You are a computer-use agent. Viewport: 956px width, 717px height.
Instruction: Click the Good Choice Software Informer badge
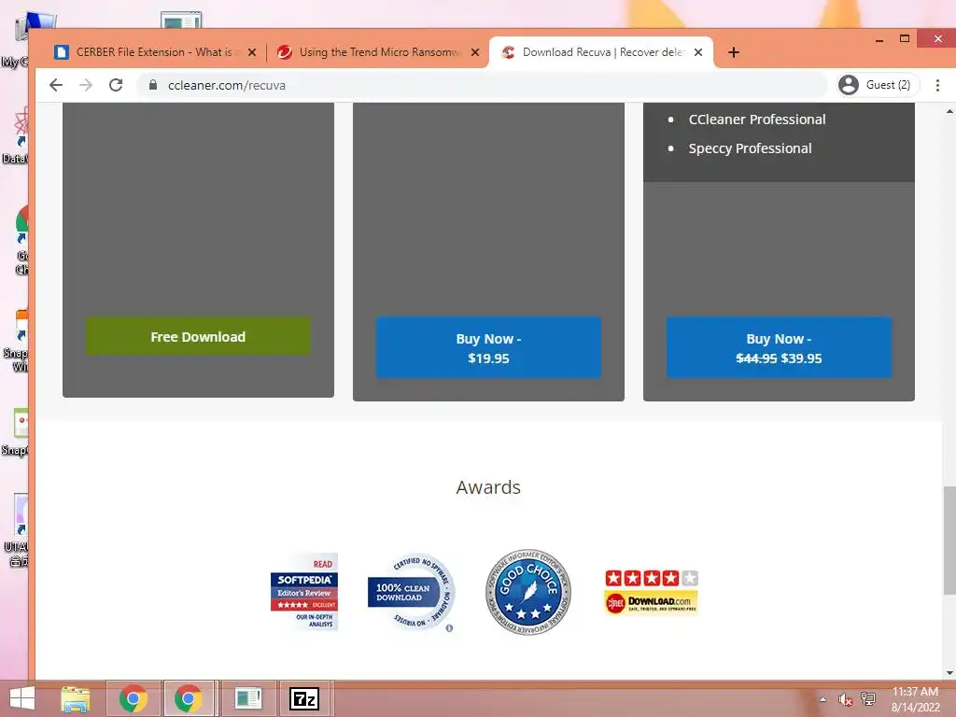(x=528, y=591)
